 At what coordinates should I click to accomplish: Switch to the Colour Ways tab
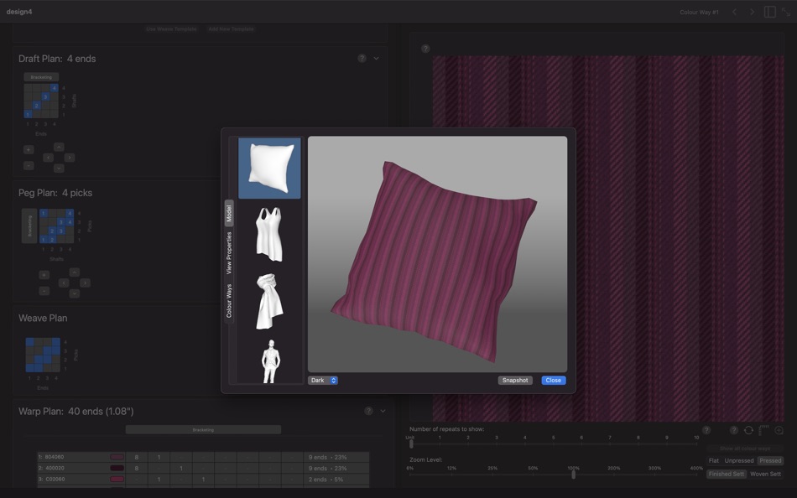(x=229, y=301)
